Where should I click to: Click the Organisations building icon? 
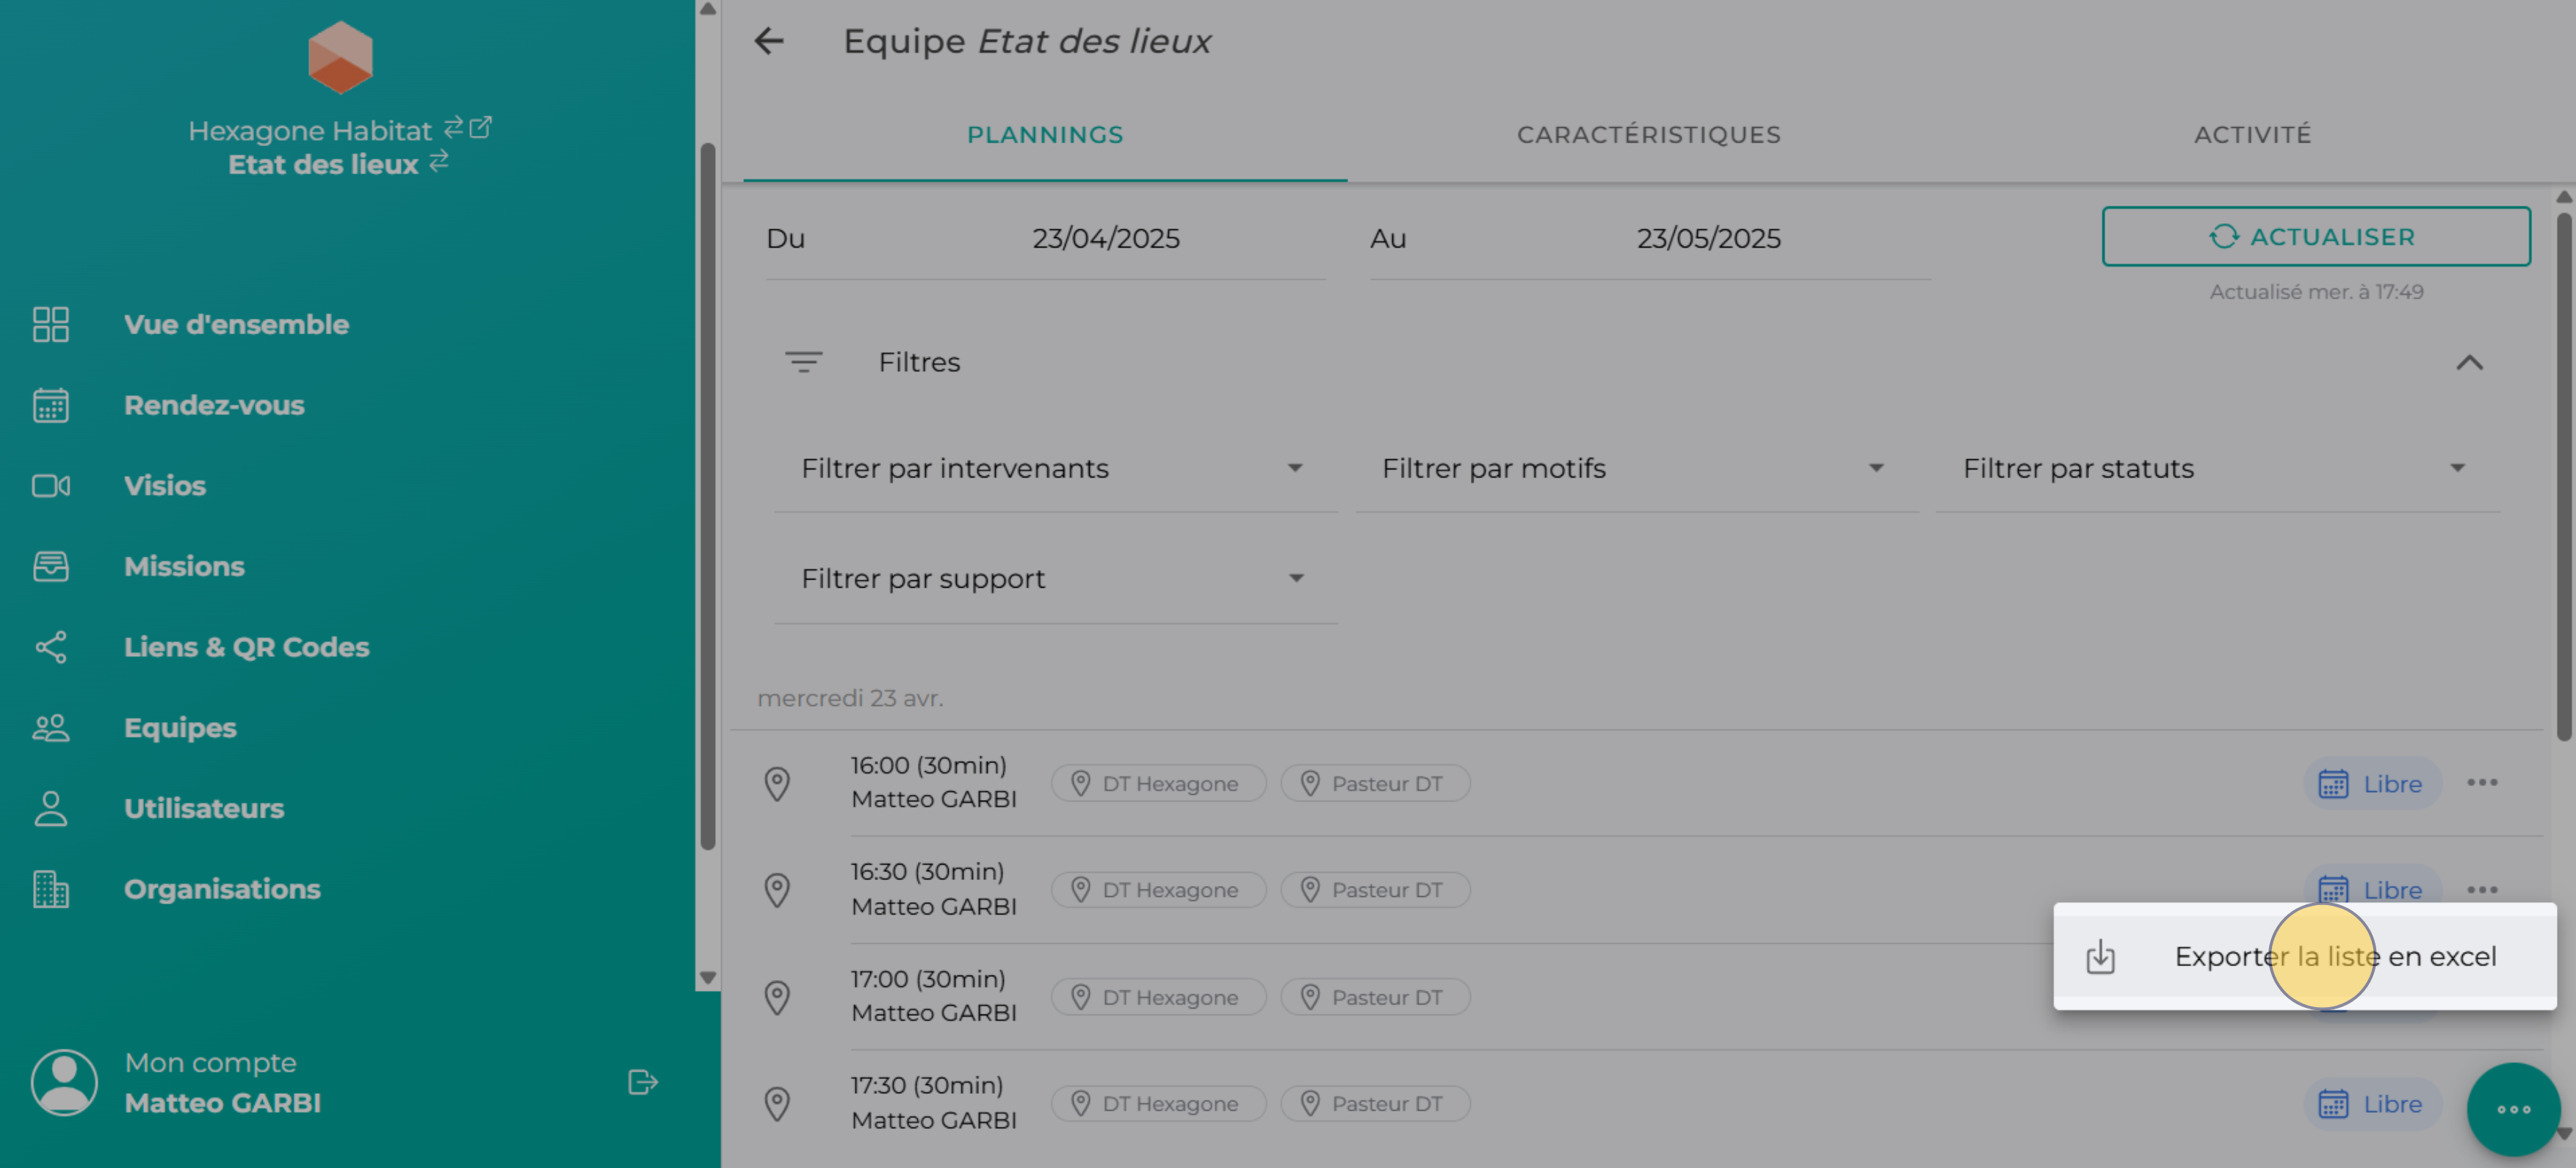50,889
